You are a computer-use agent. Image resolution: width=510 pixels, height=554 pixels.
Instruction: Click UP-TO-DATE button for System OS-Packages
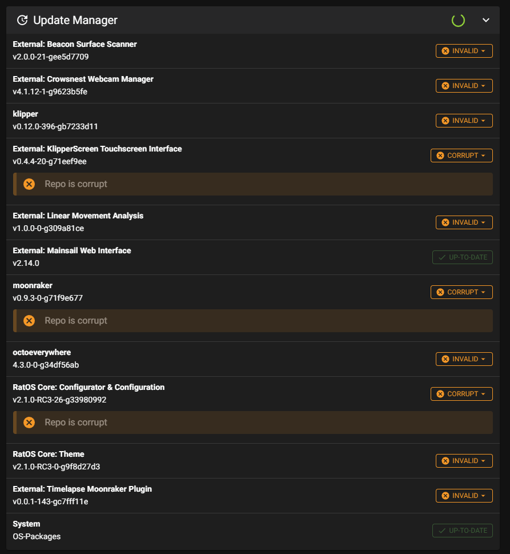(463, 531)
